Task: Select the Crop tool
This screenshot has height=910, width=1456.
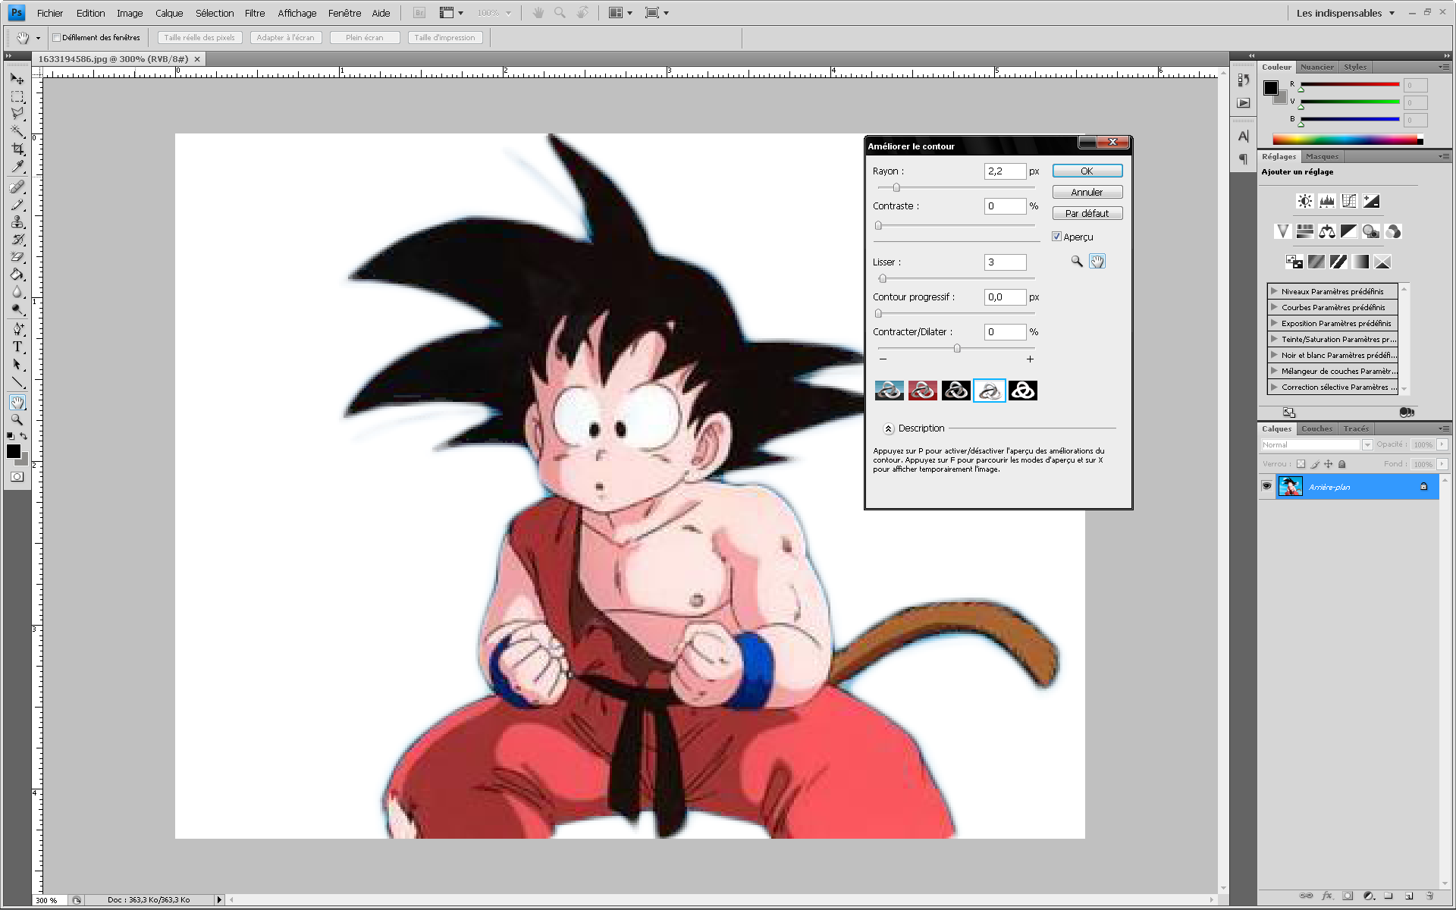Action: pyautogui.click(x=17, y=149)
